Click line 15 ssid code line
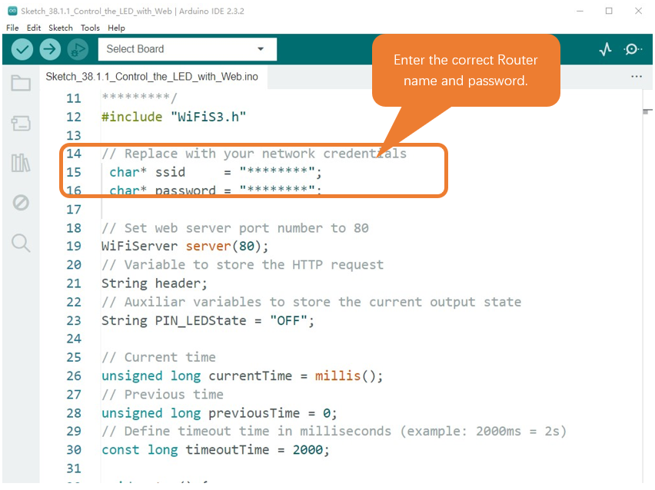Viewport: 655px width, 490px height. click(215, 172)
